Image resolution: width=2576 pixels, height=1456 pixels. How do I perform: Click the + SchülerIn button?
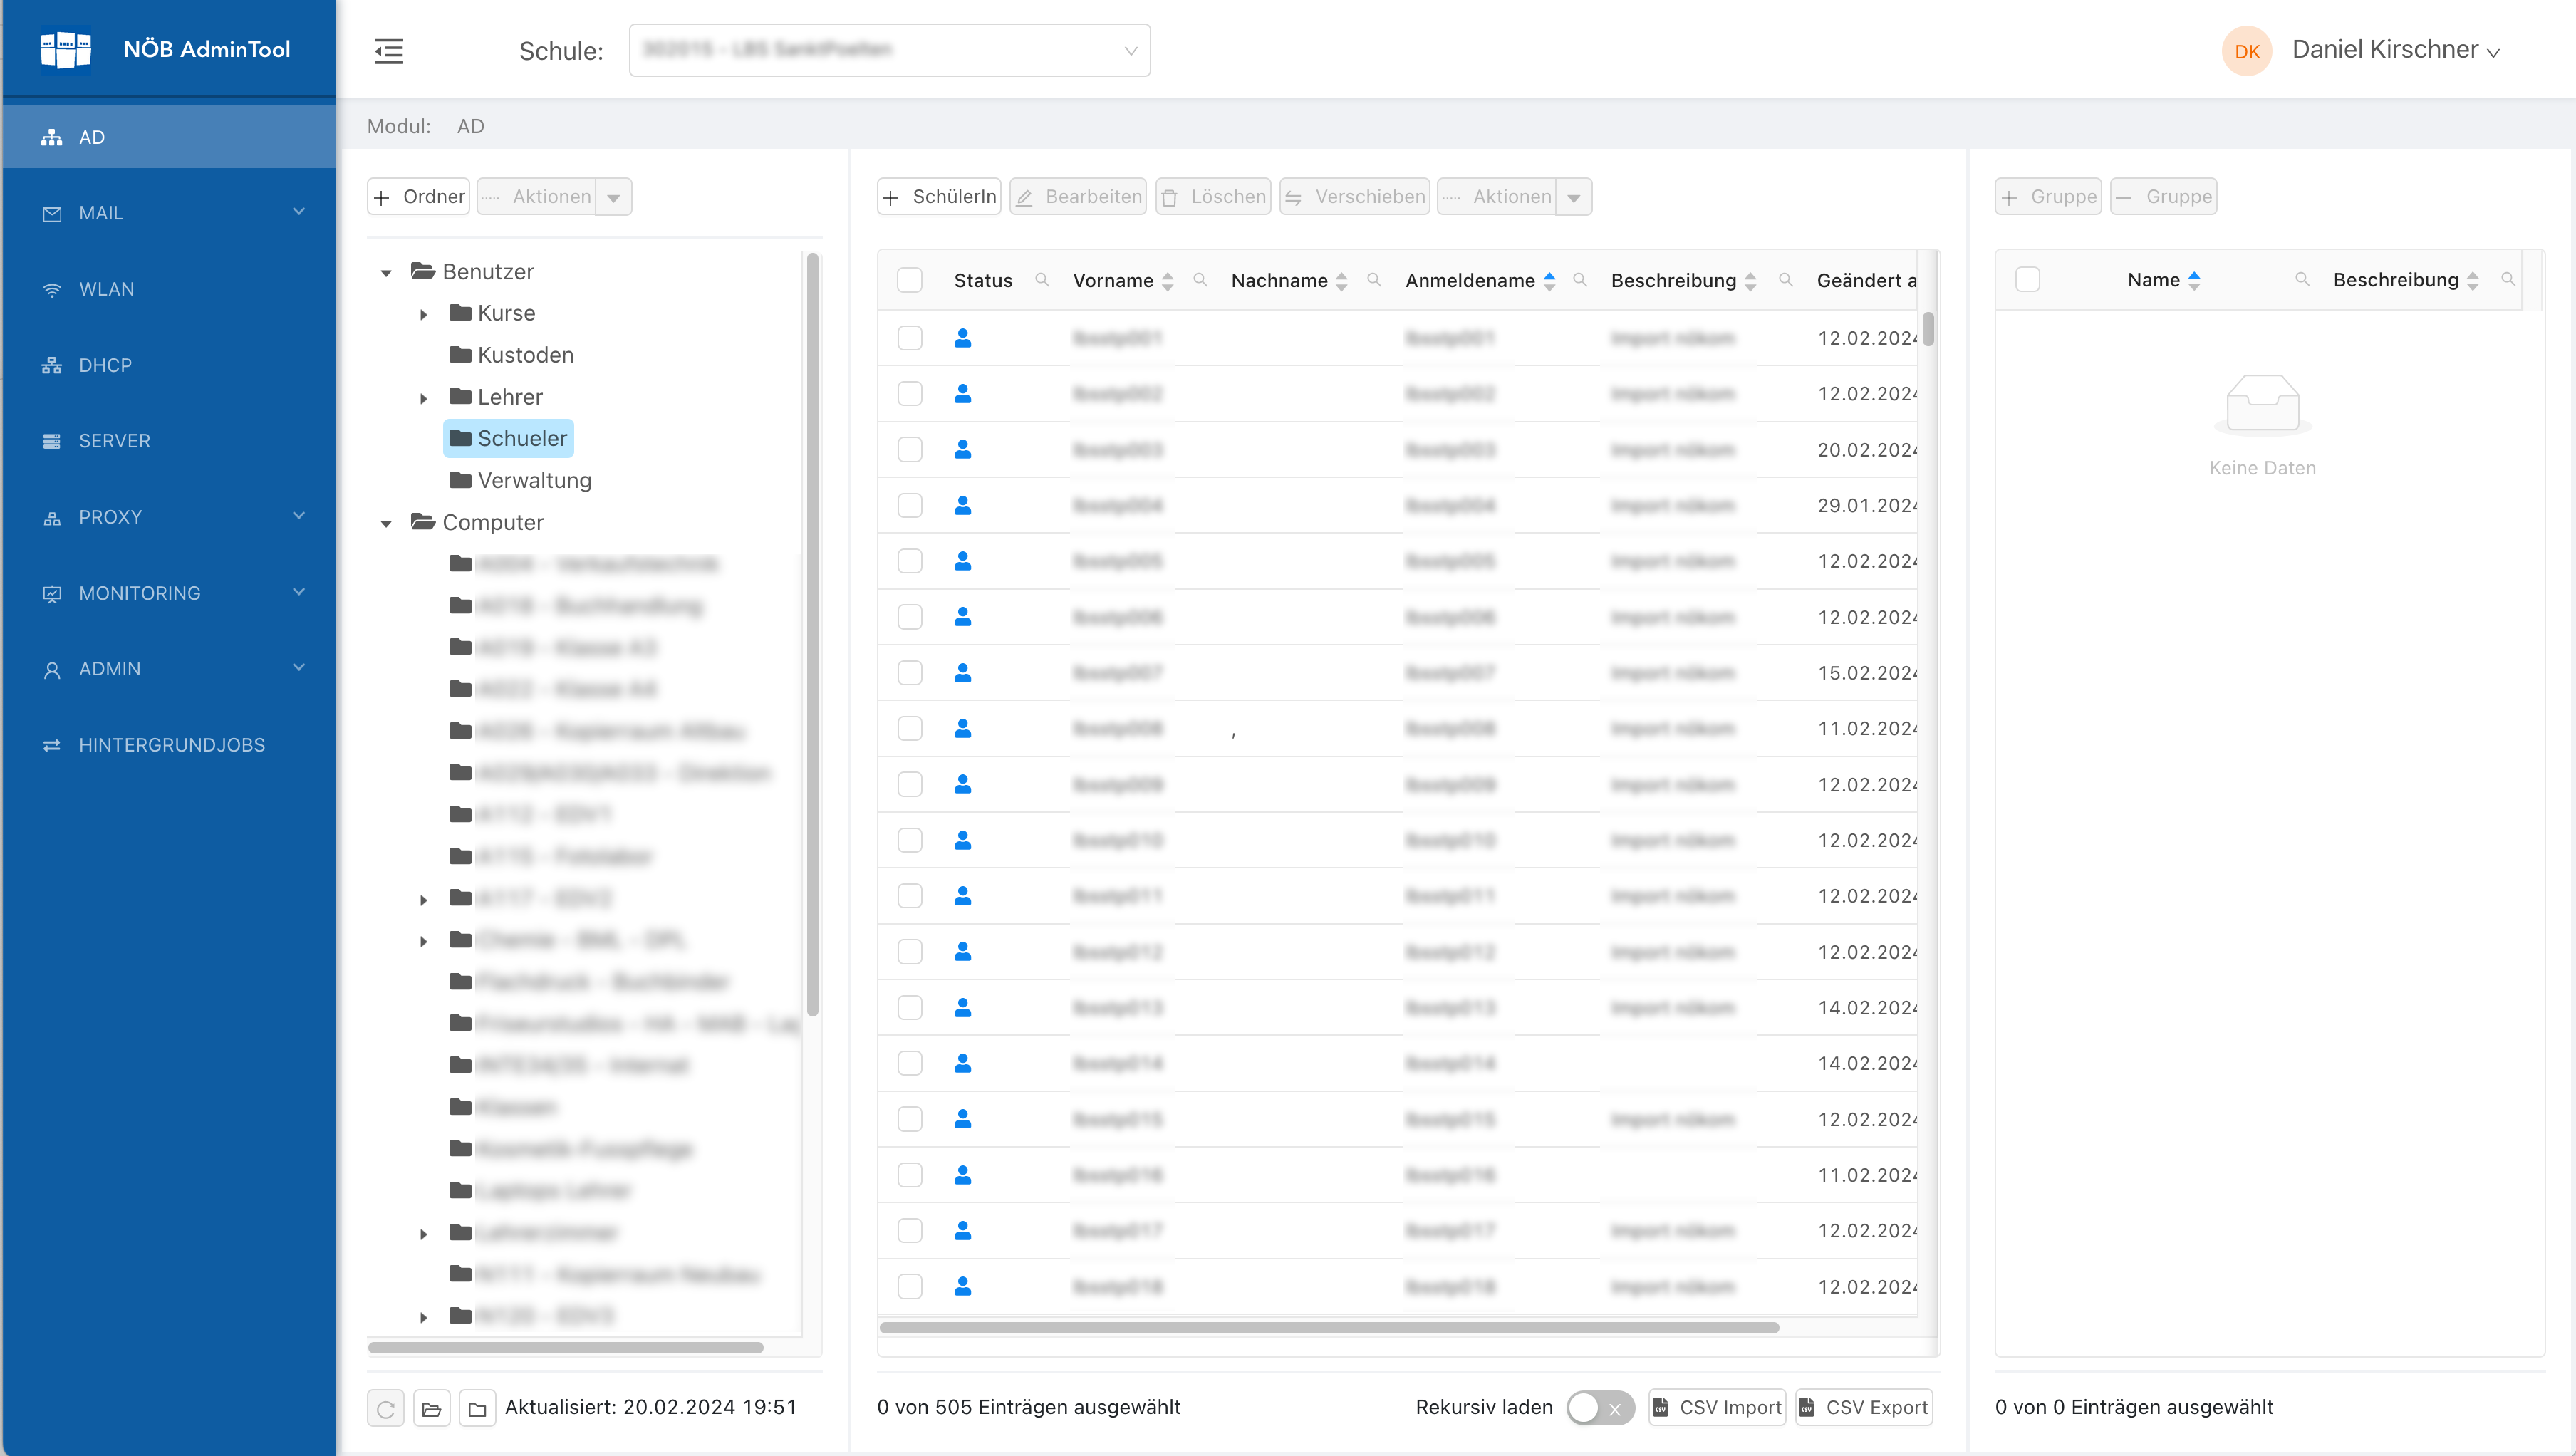tap(939, 197)
